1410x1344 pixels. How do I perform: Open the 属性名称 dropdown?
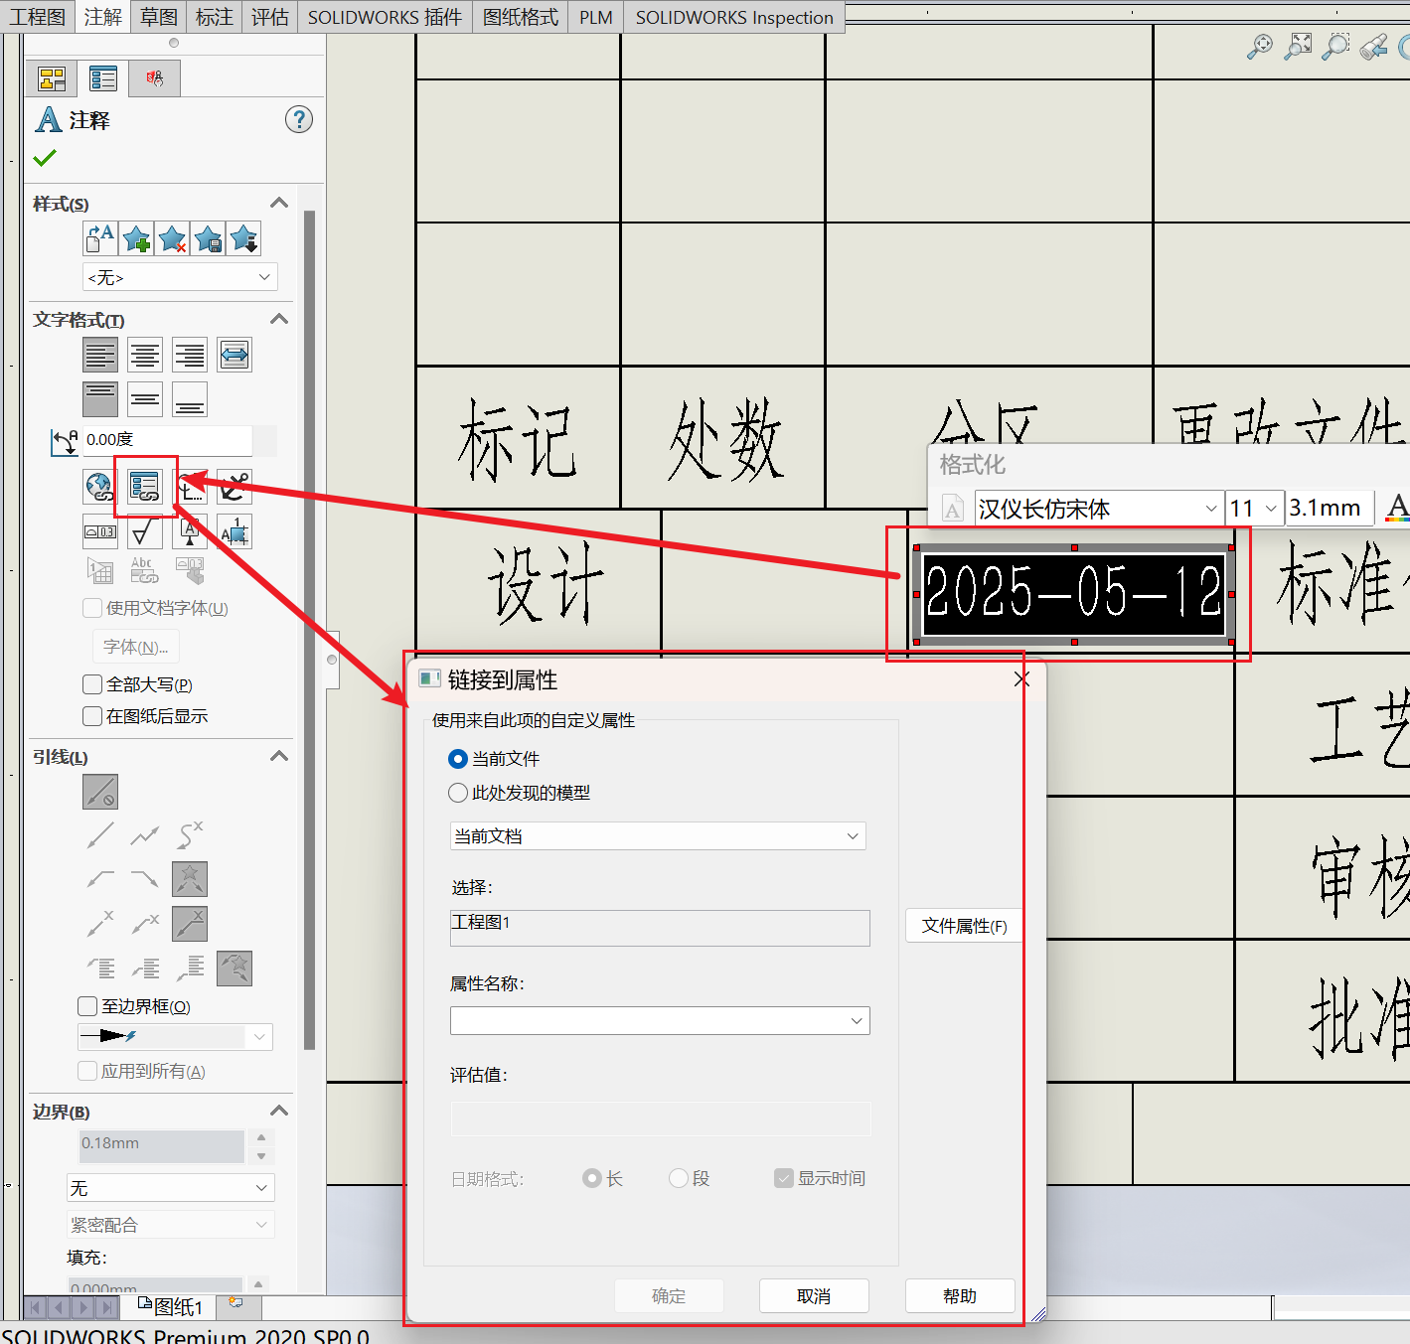pos(660,1020)
